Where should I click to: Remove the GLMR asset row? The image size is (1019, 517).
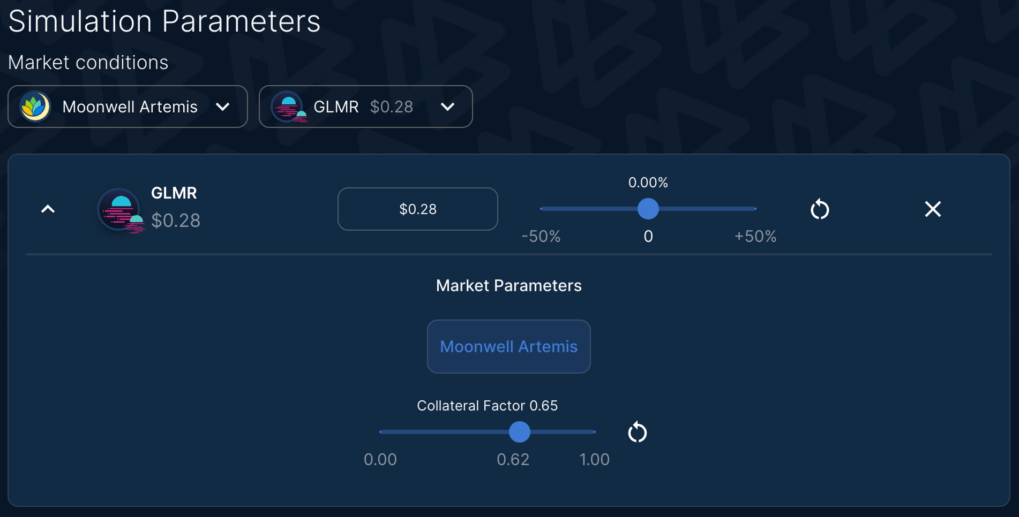tap(933, 209)
